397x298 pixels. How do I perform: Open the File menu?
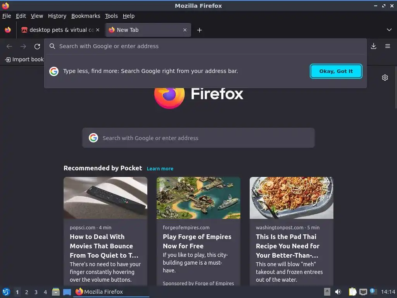point(7,16)
